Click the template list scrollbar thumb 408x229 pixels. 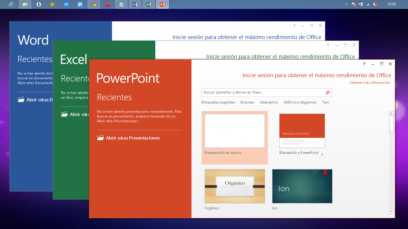pyautogui.click(x=392, y=123)
